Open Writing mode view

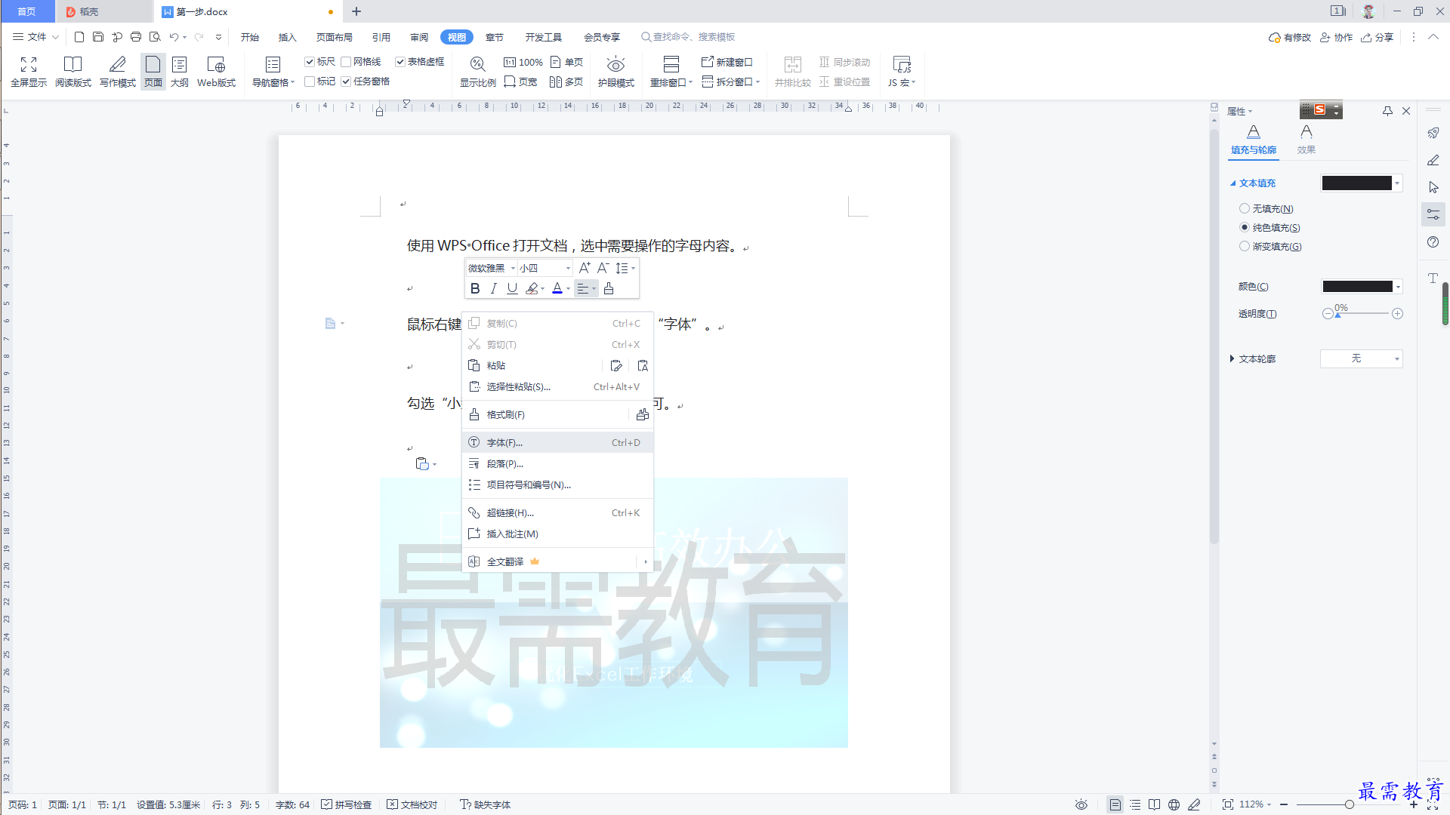[x=118, y=72]
